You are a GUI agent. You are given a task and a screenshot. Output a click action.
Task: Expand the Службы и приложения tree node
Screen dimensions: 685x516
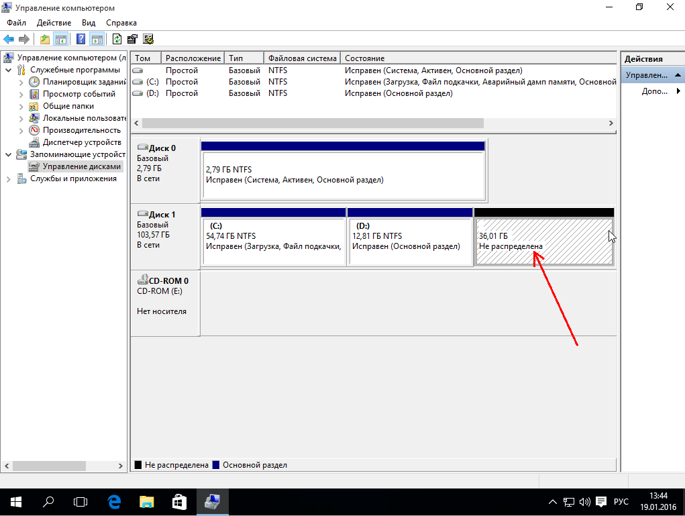pyautogui.click(x=8, y=178)
